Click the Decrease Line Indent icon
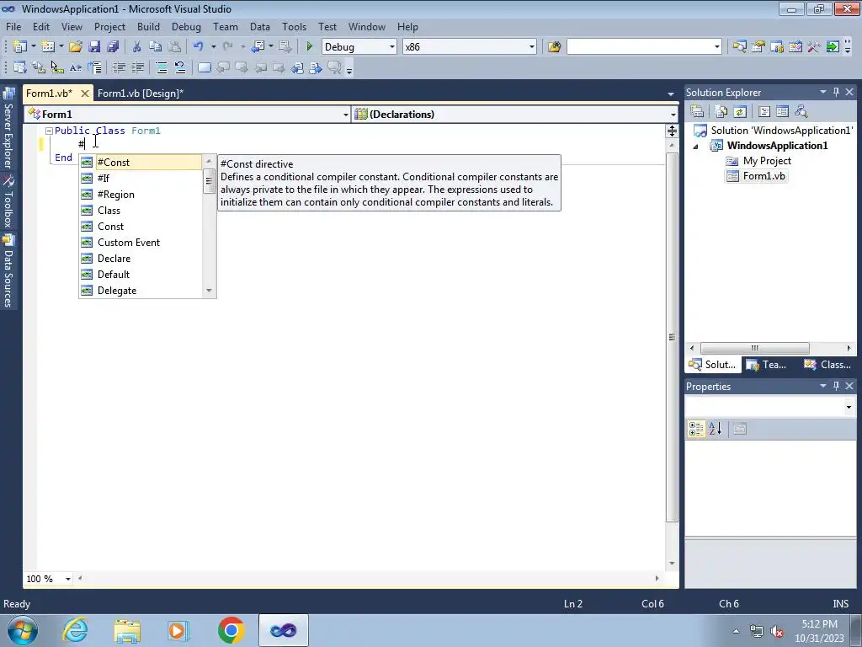 (119, 67)
